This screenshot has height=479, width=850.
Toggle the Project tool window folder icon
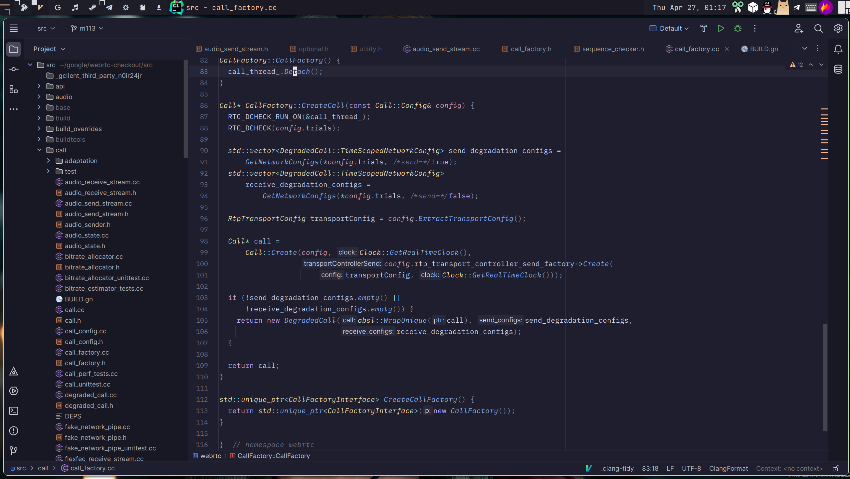tap(14, 49)
